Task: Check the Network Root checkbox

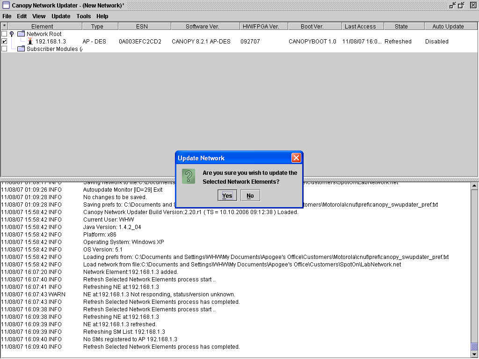Action: [5, 34]
